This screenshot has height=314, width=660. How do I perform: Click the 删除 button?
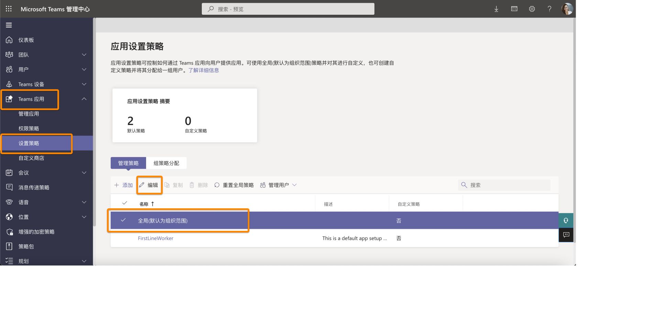tap(199, 185)
